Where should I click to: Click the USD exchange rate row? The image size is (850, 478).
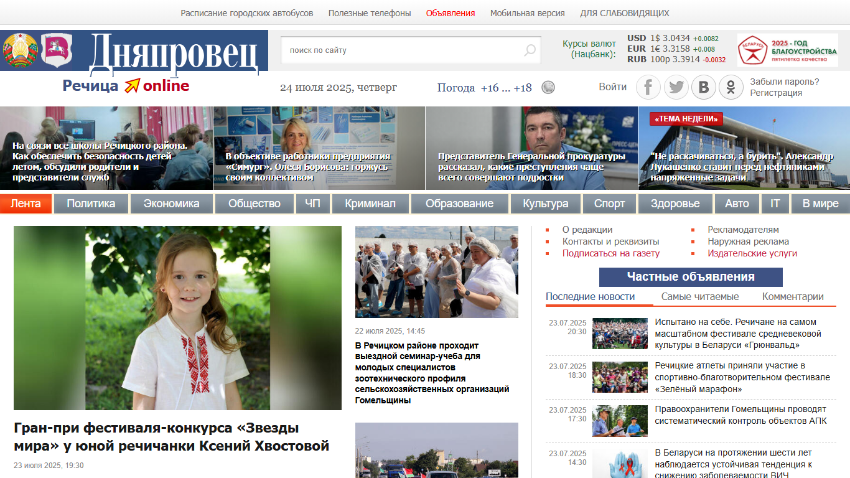[673, 38]
